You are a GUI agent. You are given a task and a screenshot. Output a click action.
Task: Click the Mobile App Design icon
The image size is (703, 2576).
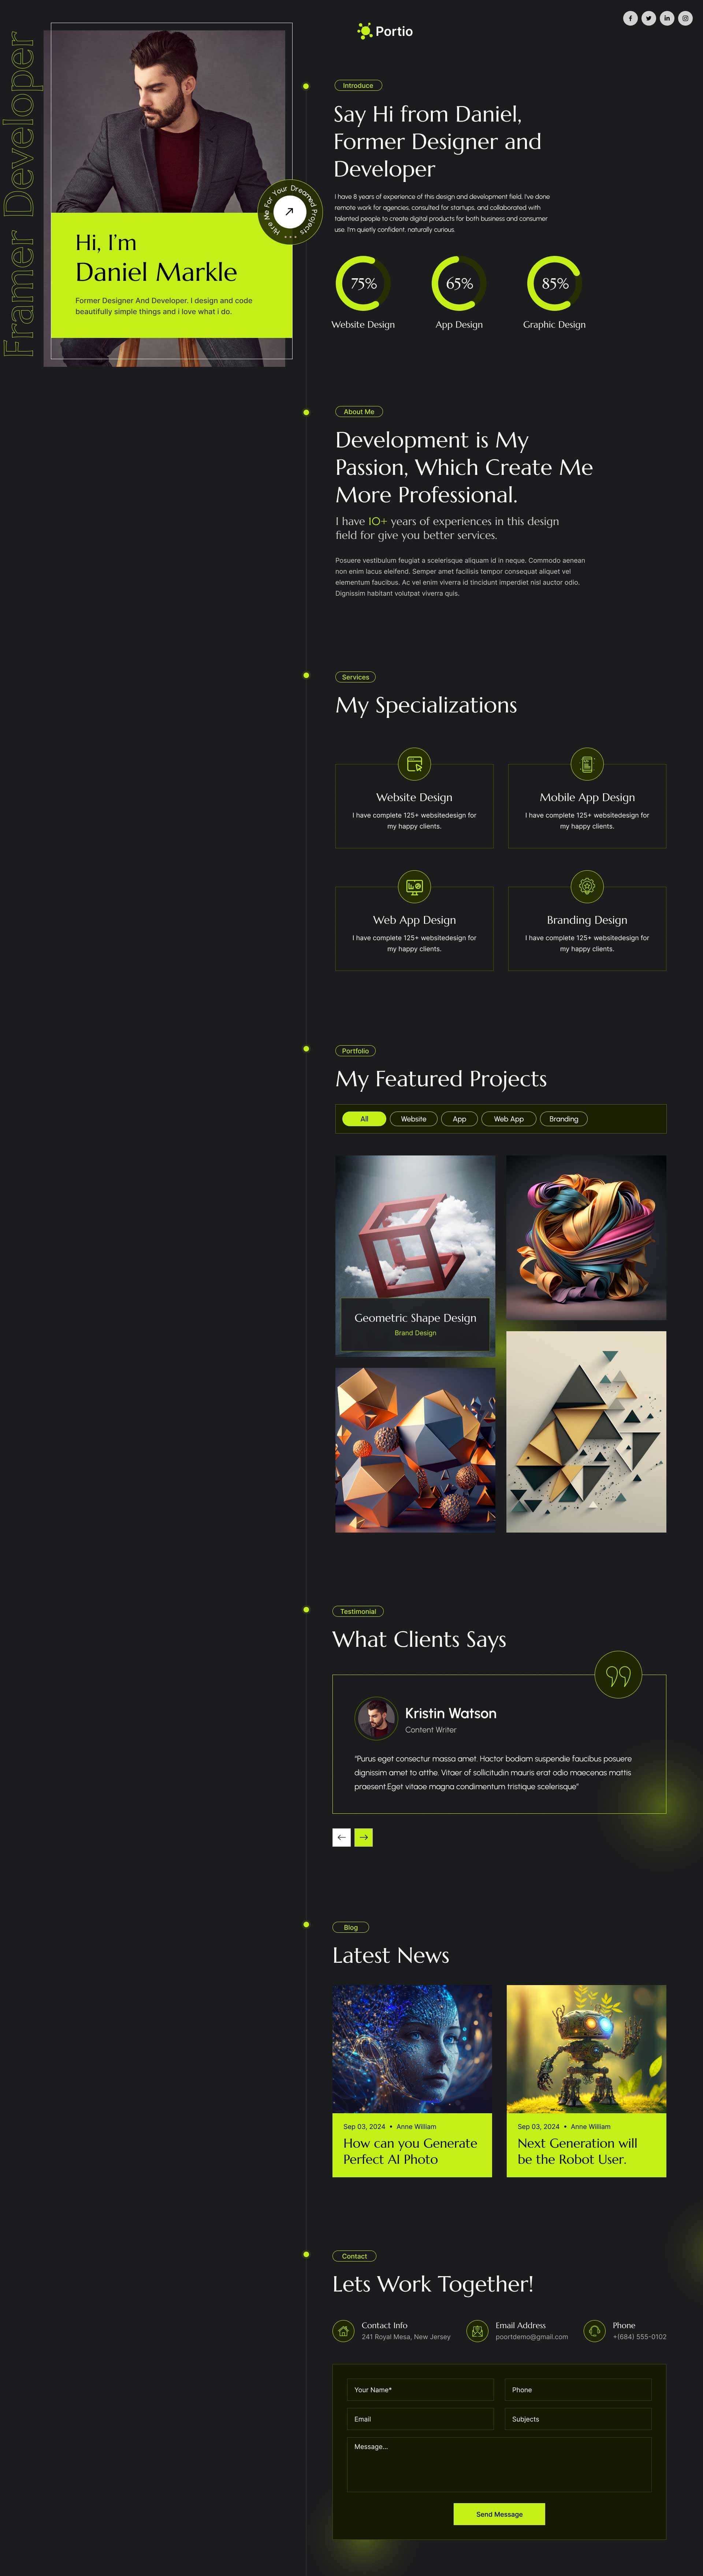587,764
